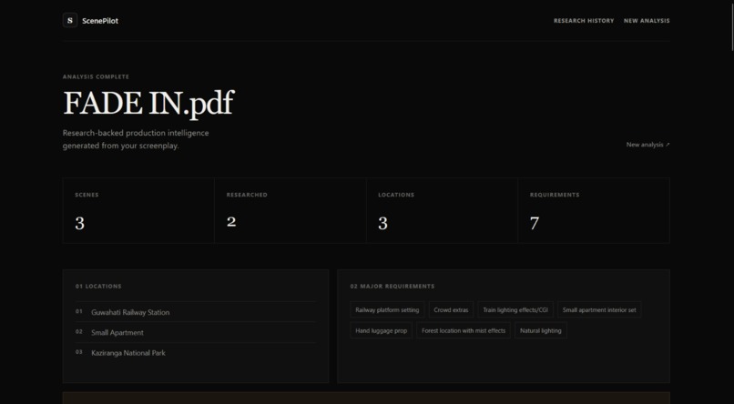Click the '01 LOCATIONS' section header
This screenshot has width=734, height=404.
click(x=98, y=286)
